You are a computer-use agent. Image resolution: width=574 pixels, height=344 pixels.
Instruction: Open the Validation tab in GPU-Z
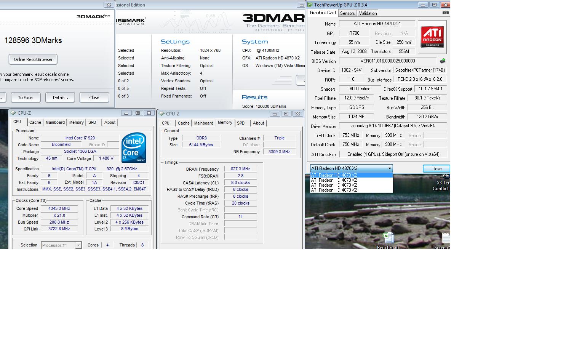point(368,13)
